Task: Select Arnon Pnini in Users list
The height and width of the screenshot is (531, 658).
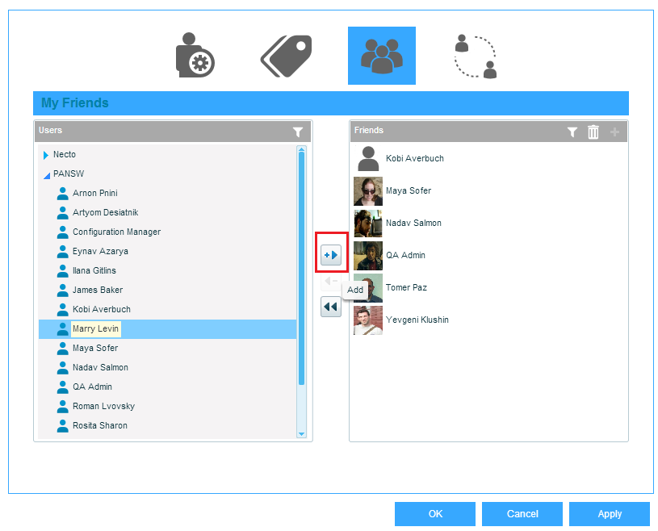Action: click(95, 193)
